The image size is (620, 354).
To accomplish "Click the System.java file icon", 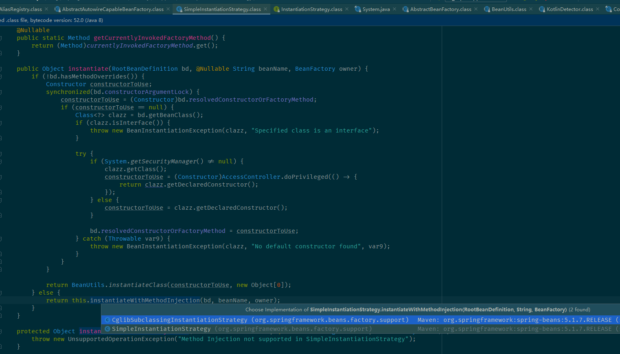I will tap(358, 9).
